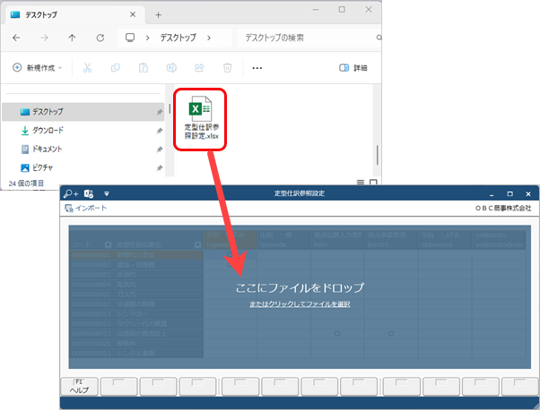Toggle the 詳細 details pane

click(353, 68)
